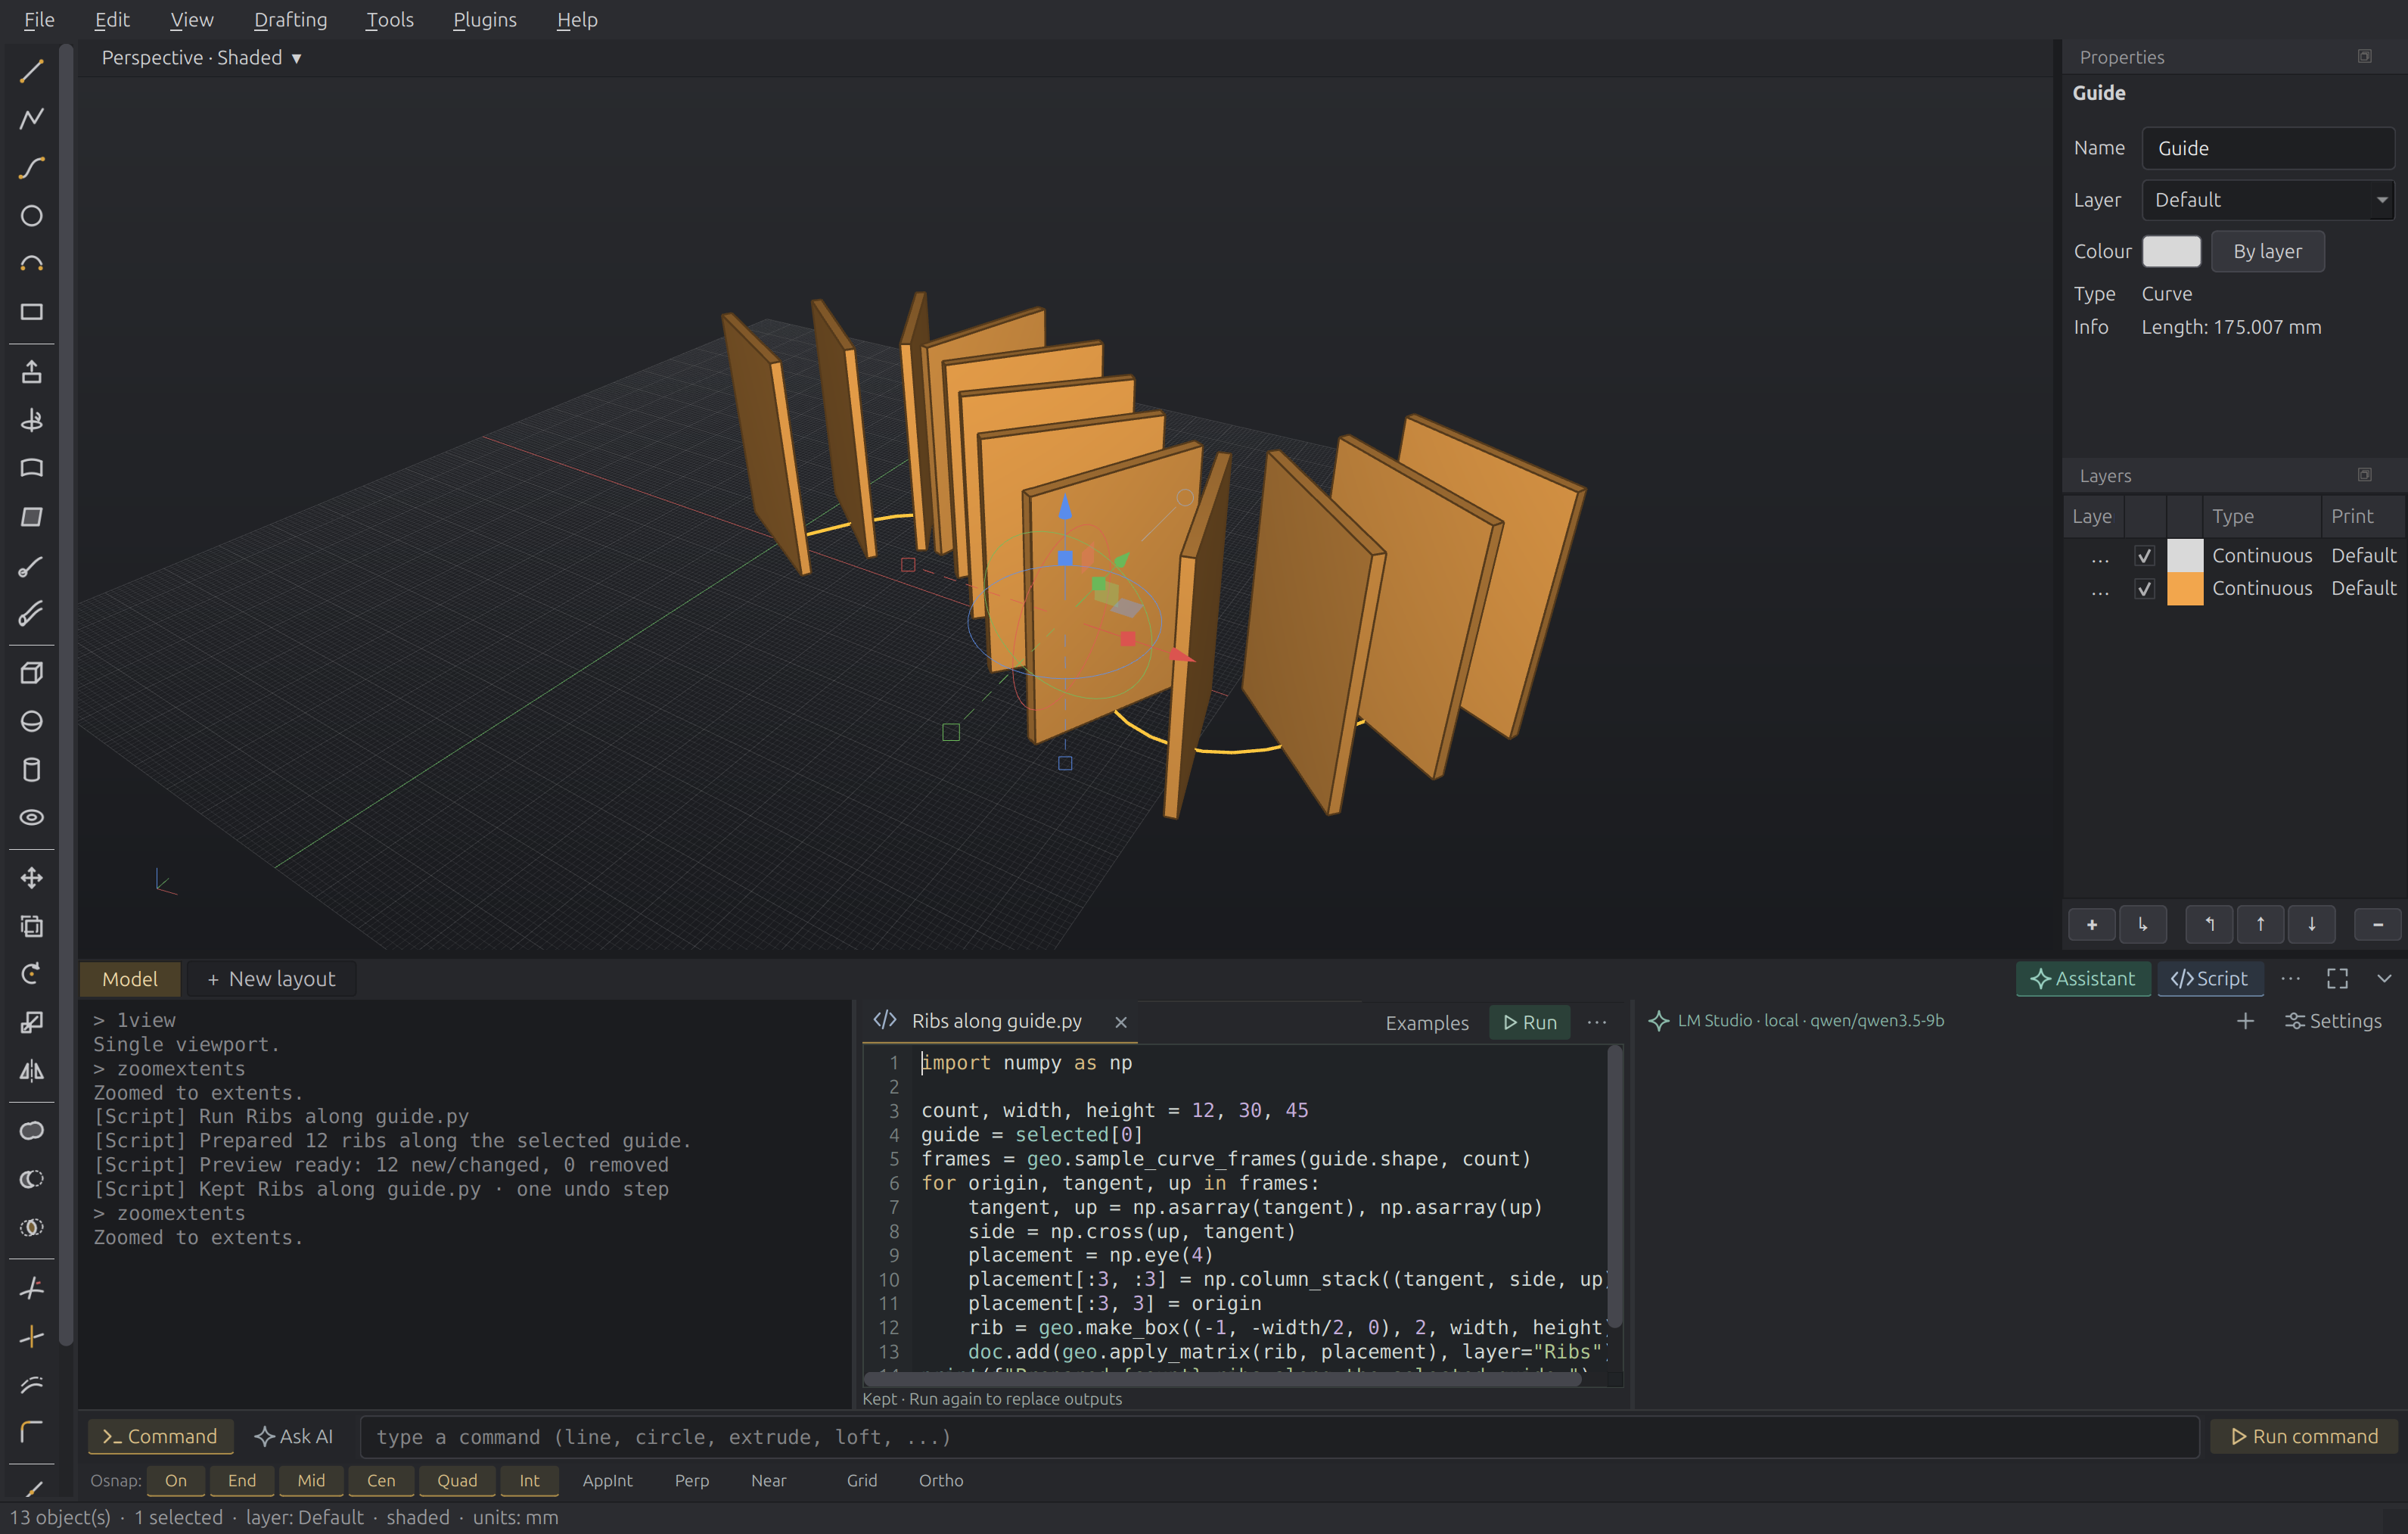The height and width of the screenshot is (1534, 2408).
Task: Click the By layer colour button
Action: click(2267, 251)
